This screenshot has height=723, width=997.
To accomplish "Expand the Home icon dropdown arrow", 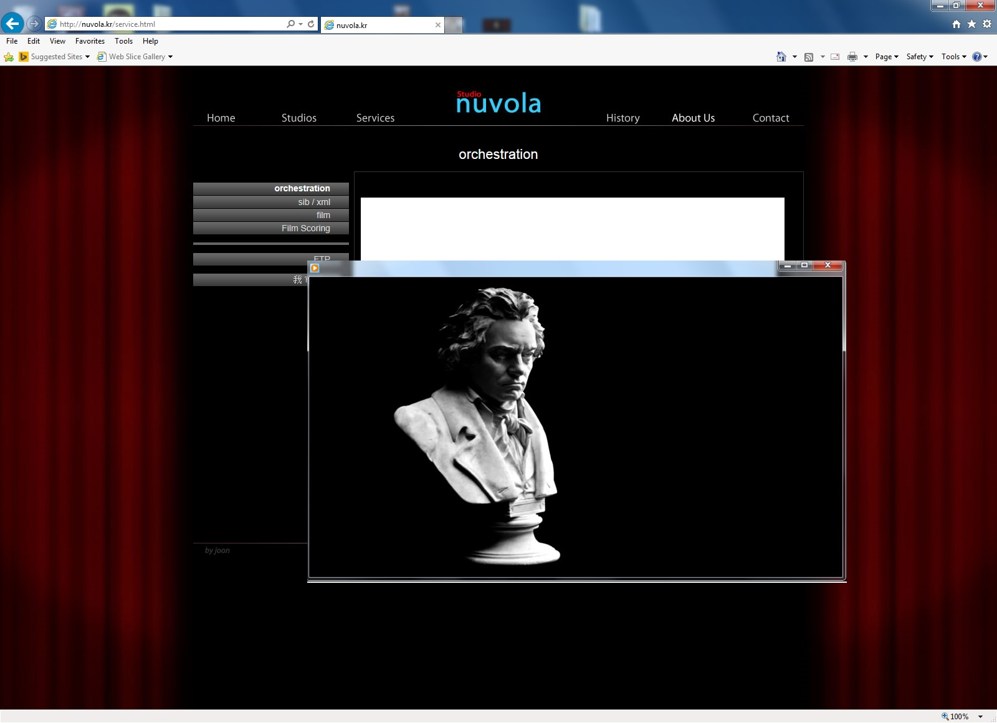I will pyautogui.click(x=794, y=57).
